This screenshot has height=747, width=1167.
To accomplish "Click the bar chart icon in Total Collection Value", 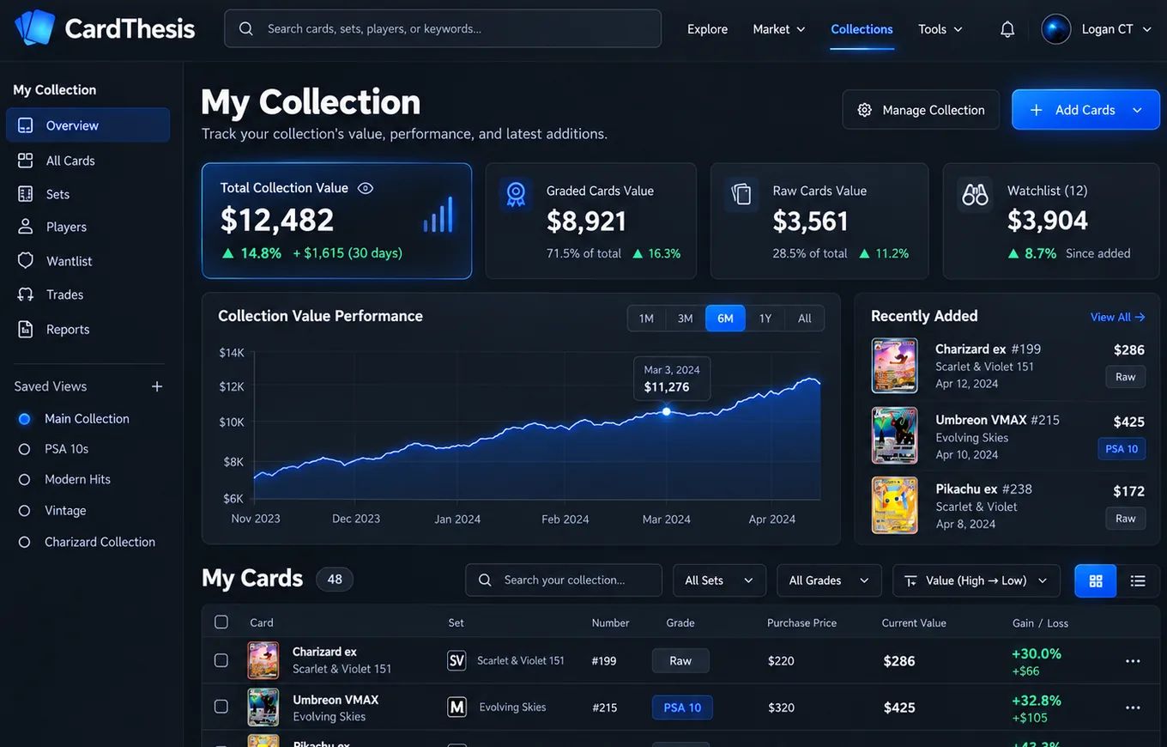I will tap(438, 214).
